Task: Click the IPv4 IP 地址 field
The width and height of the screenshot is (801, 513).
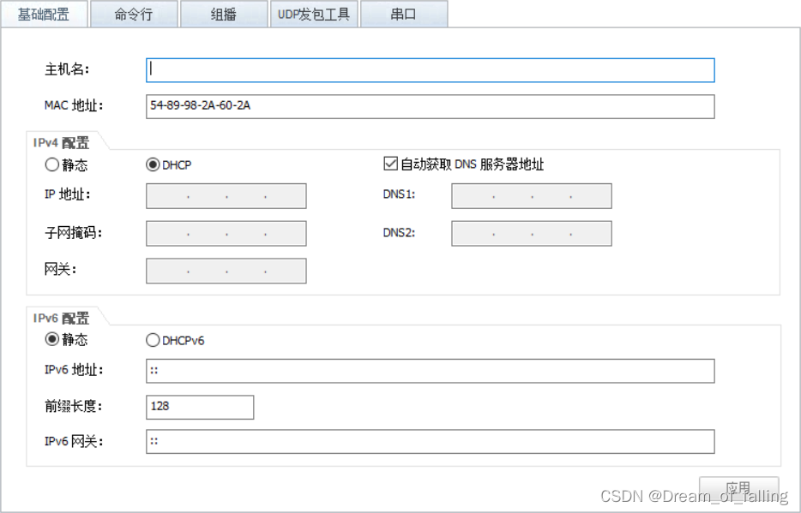Action: pos(226,196)
